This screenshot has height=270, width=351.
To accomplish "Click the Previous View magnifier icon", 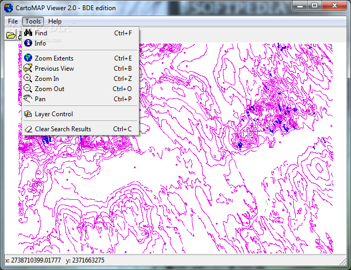I will pyautogui.click(x=28, y=68).
